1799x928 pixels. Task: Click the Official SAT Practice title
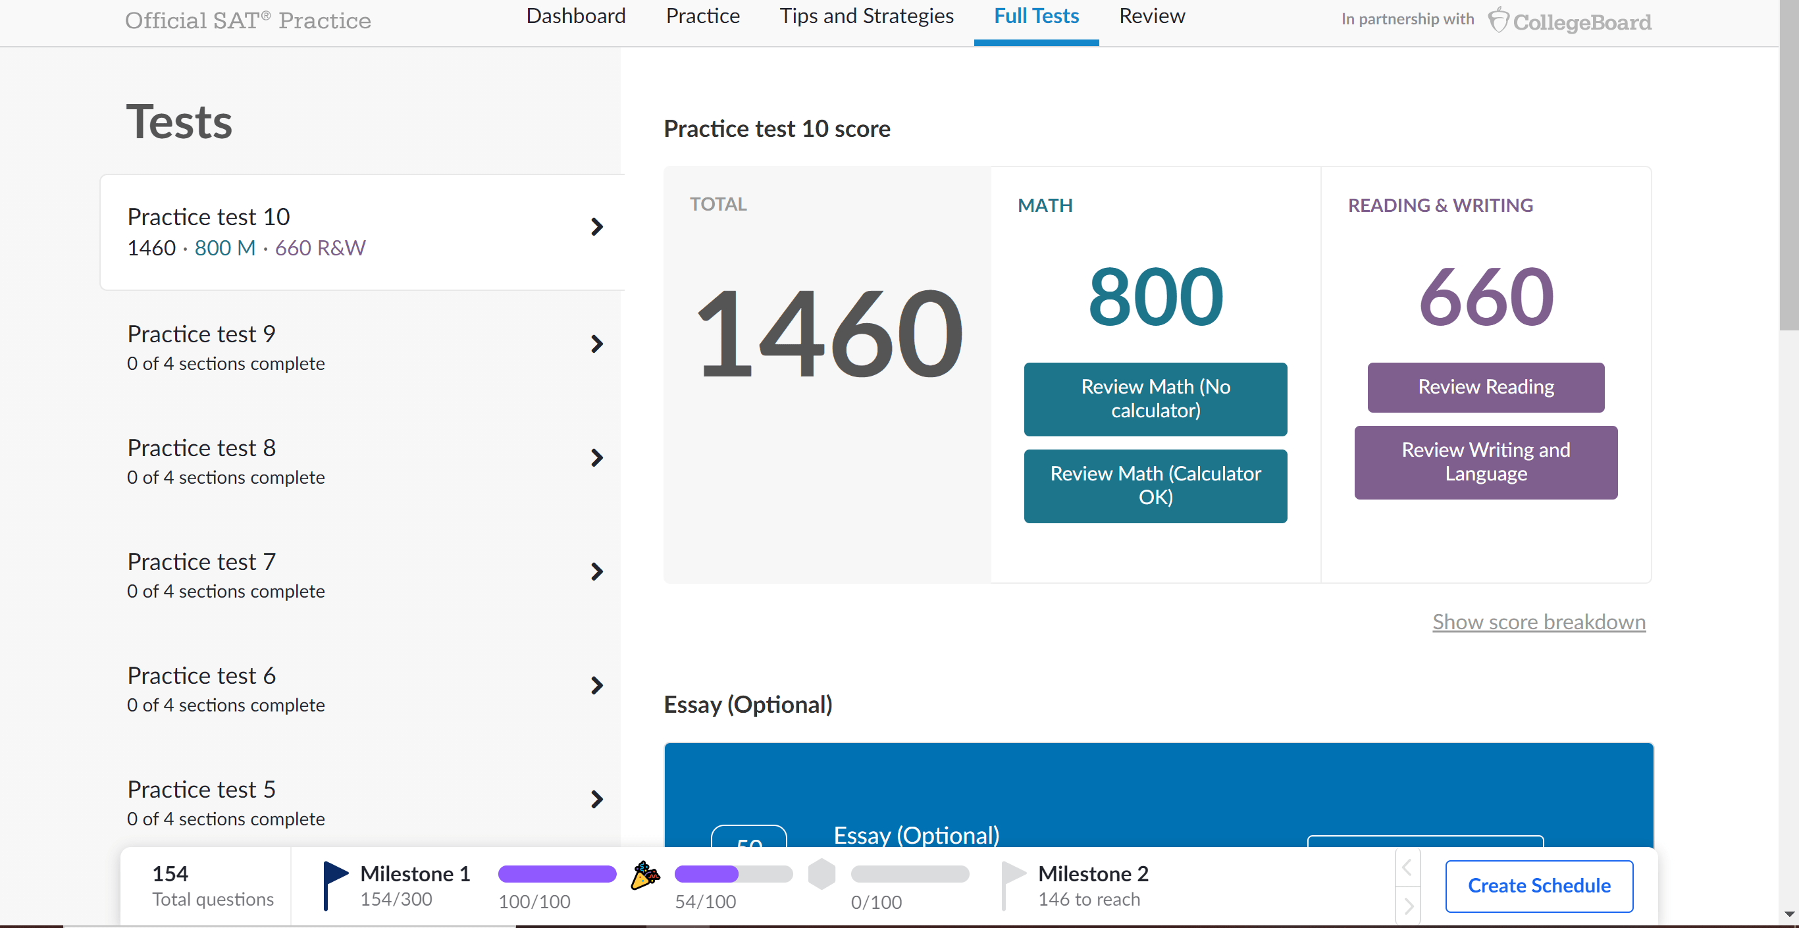coord(248,21)
